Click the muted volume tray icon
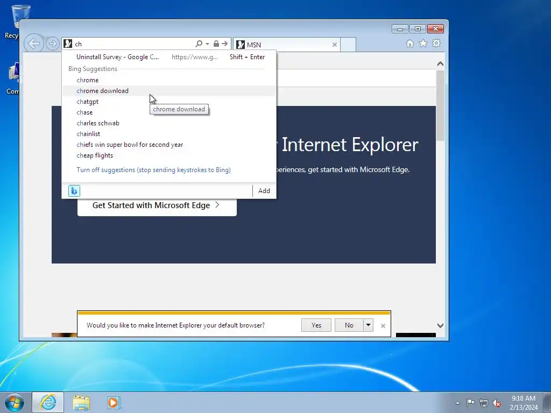The image size is (551, 413). pyautogui.click(x=497, y=403)
